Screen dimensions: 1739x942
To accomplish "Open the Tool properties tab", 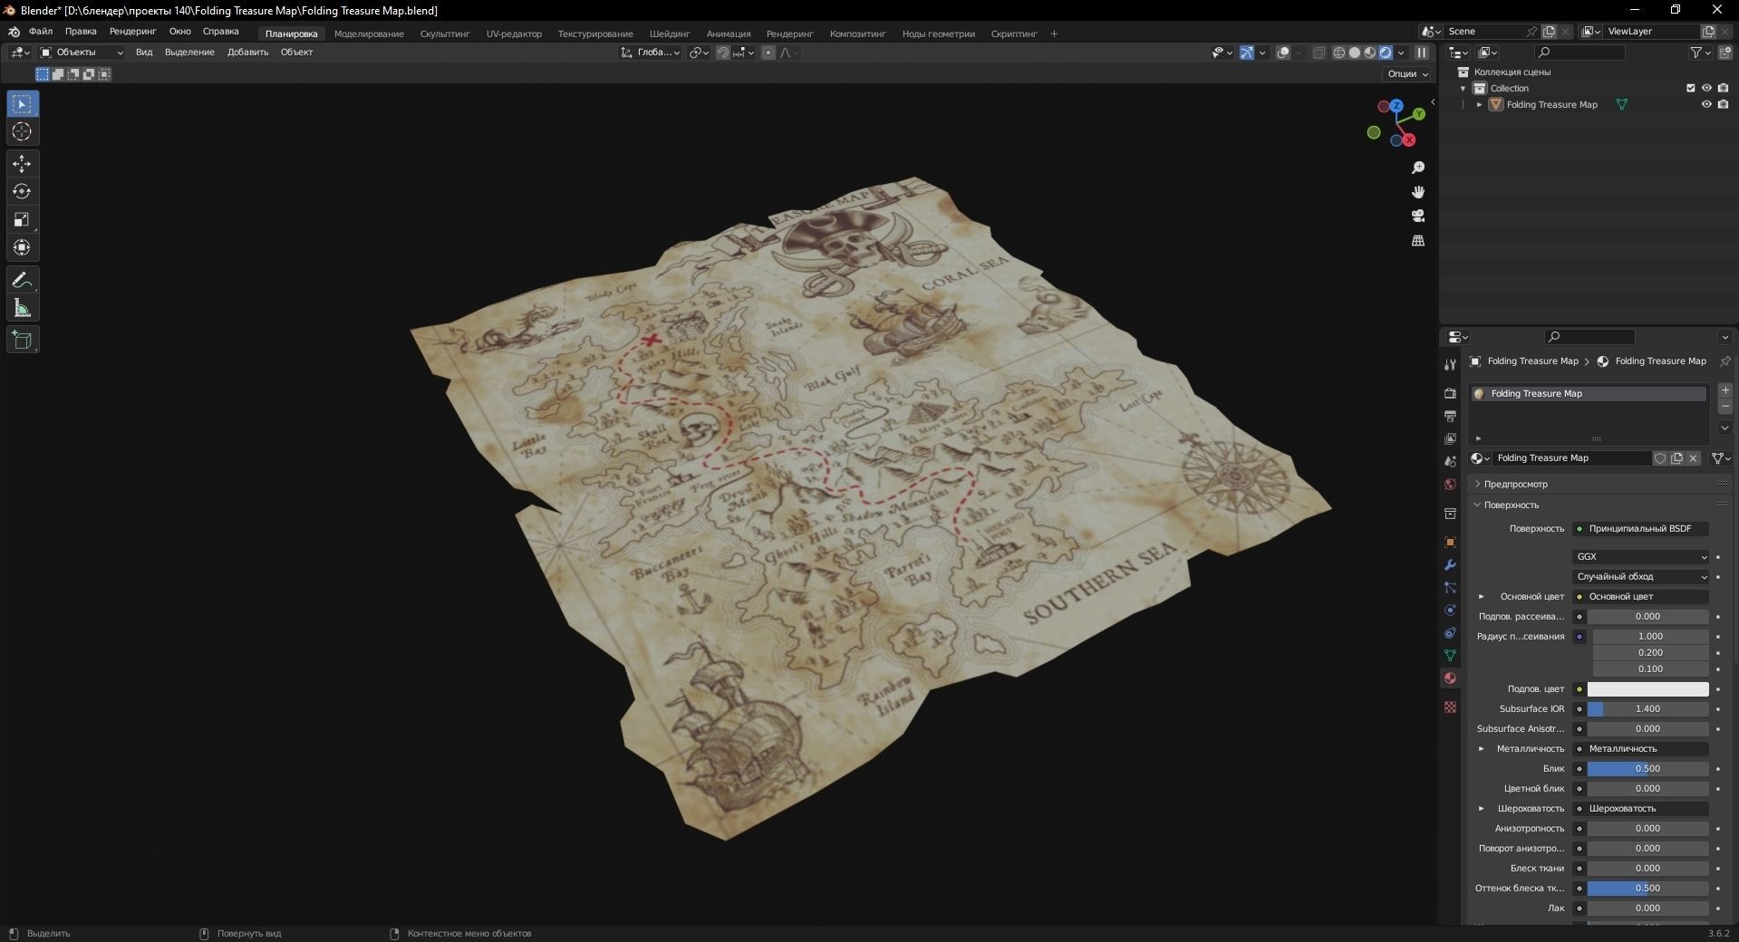I will click(x=1450, y=364).
